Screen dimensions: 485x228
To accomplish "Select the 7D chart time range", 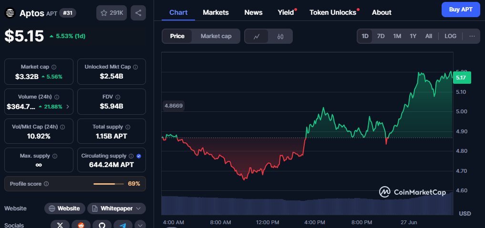I will tap(381, 36).
